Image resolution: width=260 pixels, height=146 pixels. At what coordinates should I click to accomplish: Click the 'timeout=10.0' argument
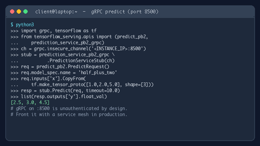[101, 90]
